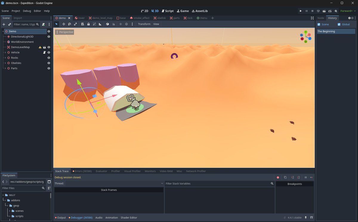358x222 pixels.
Task: Click the instantiate child scene link icon
Action: click(x=10, y=24)
